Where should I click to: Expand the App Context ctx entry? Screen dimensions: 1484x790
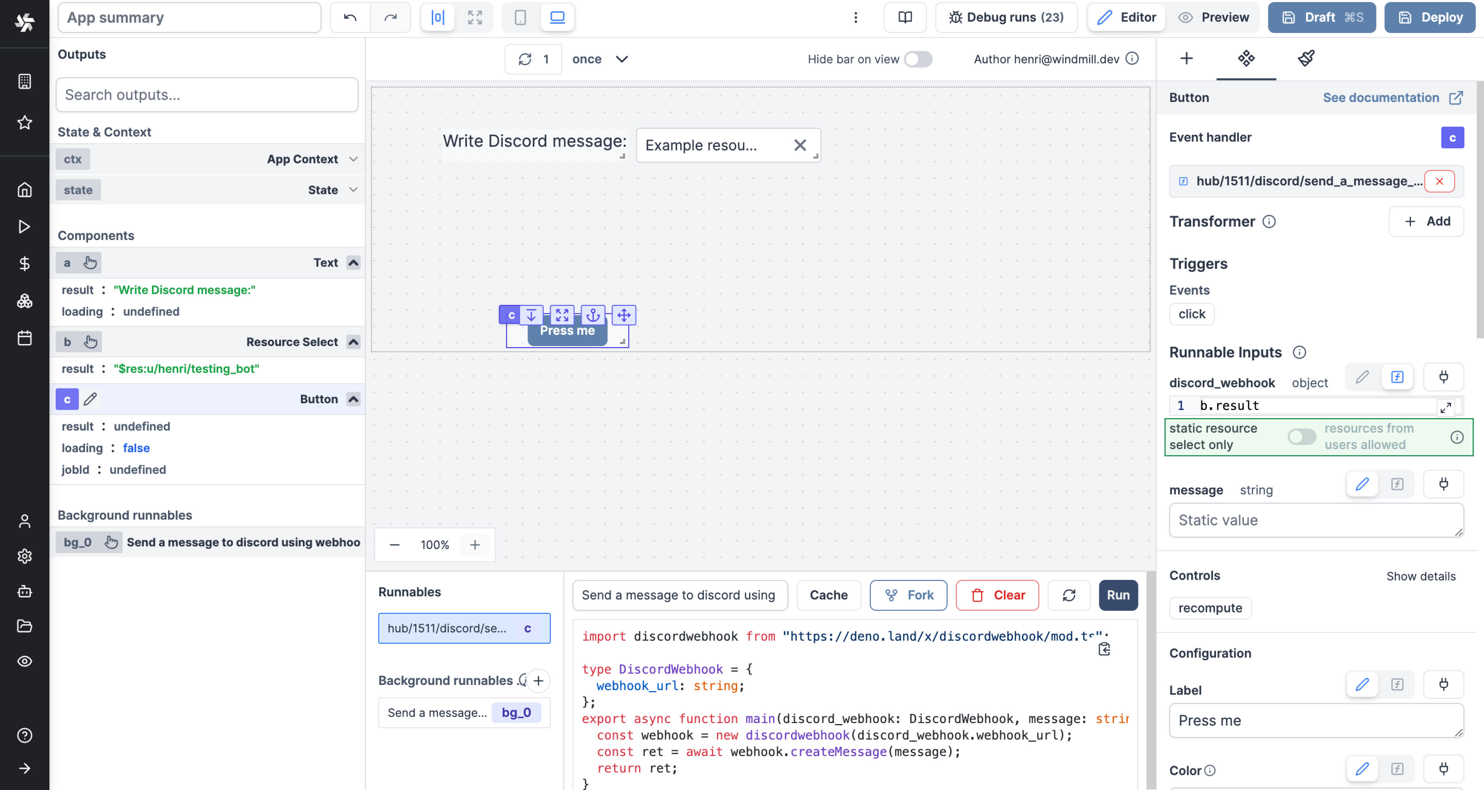coord(353,159)
